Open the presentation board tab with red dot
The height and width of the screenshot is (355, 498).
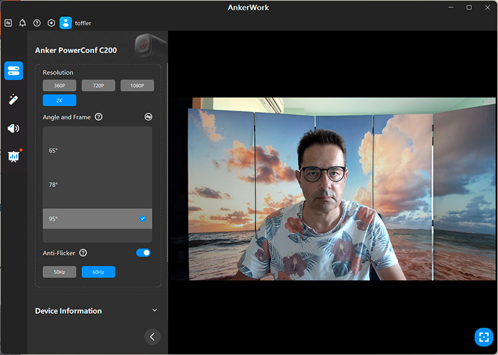coord(14,156)
